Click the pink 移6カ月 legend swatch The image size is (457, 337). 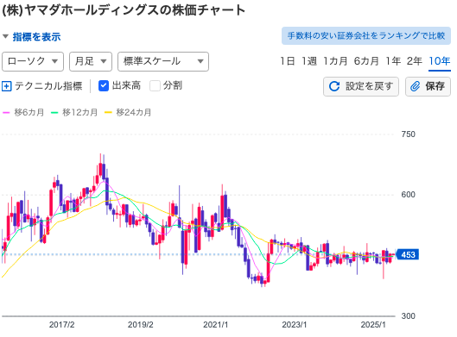click(x=6, y=113)
